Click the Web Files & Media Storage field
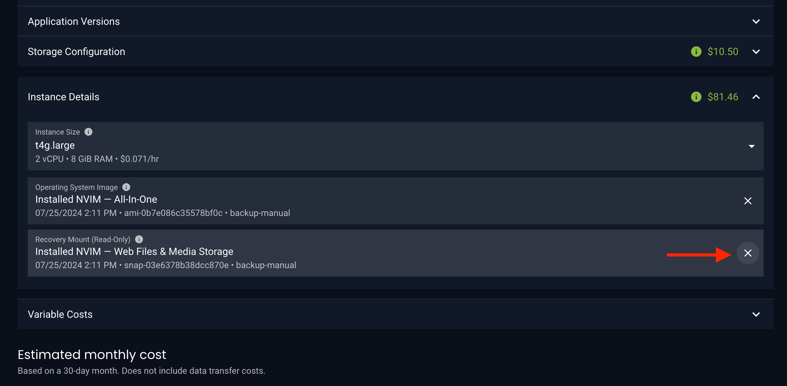Viewport: 787px width, 386px height. pyautogui.click(x=347, y=253)
